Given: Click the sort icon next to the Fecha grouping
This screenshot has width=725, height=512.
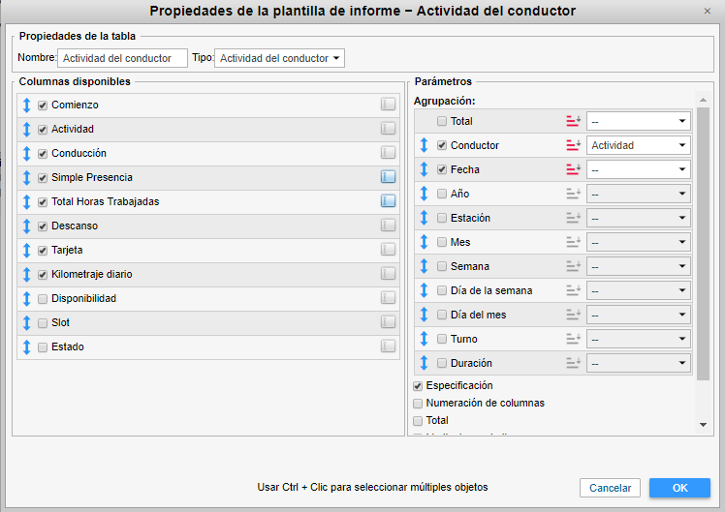Looking at the screenshot, I should [573, 169].
